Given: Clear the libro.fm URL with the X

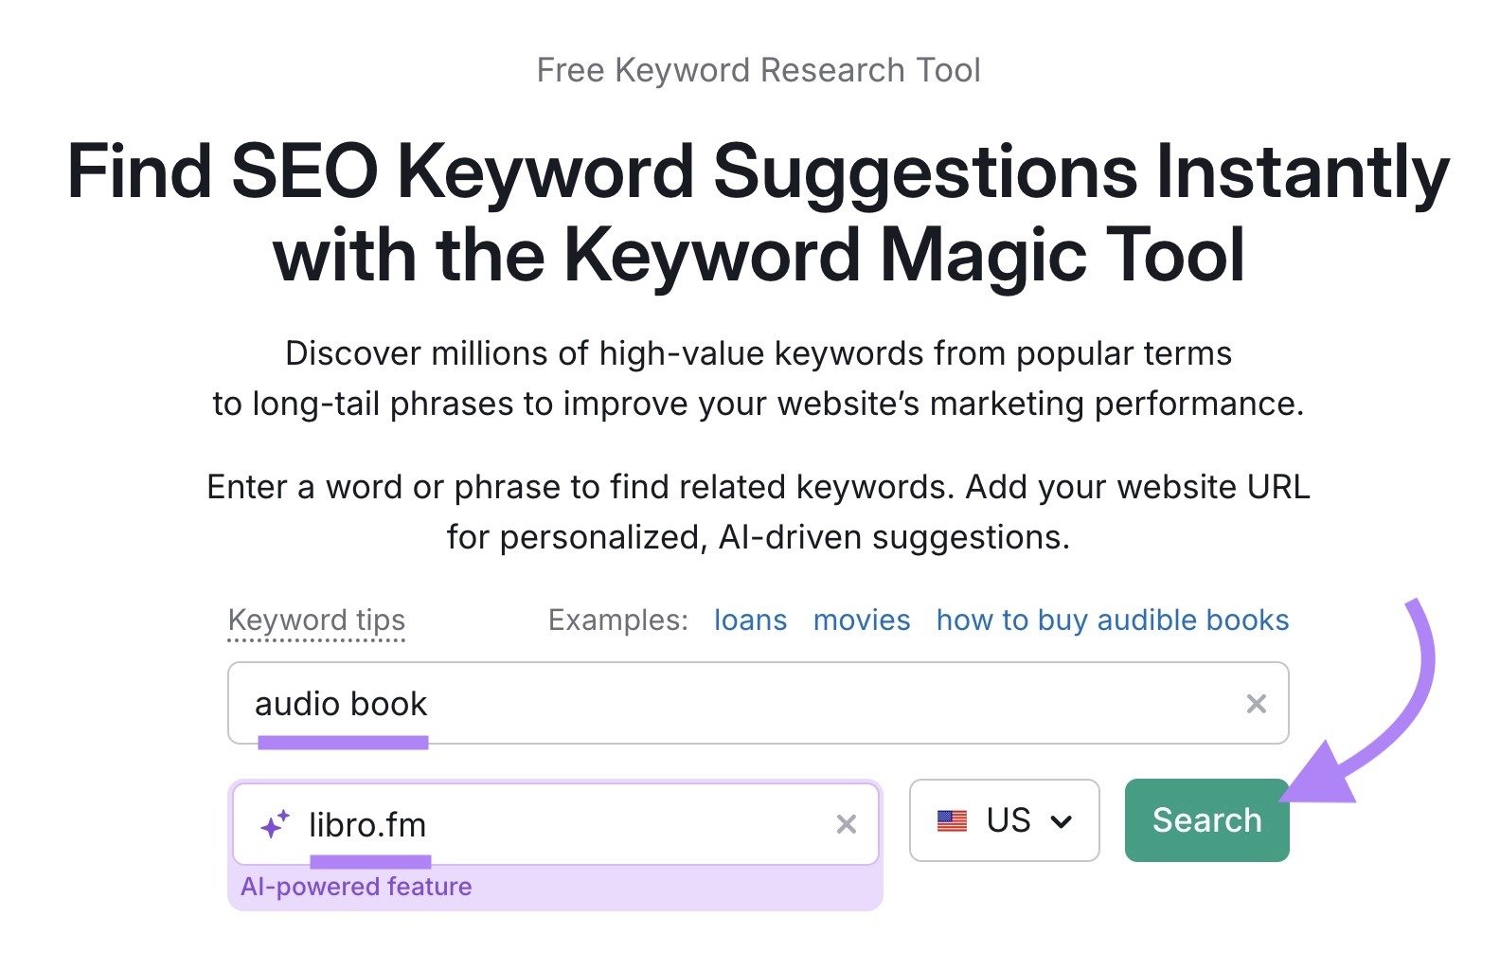Looking at the screenshot, I should click(x=846, y=822).
